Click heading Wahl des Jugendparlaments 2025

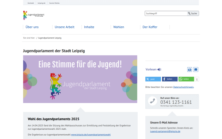[x=54, y=119]
